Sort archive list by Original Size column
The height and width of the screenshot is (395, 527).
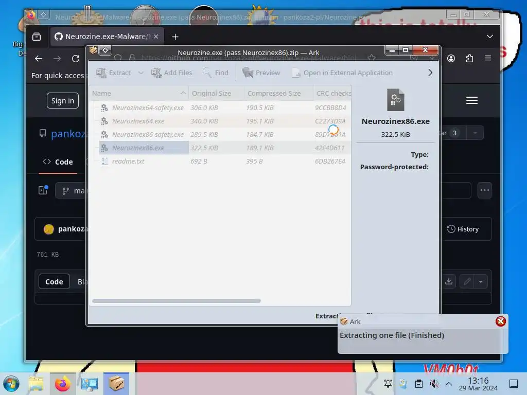[216, 94]
